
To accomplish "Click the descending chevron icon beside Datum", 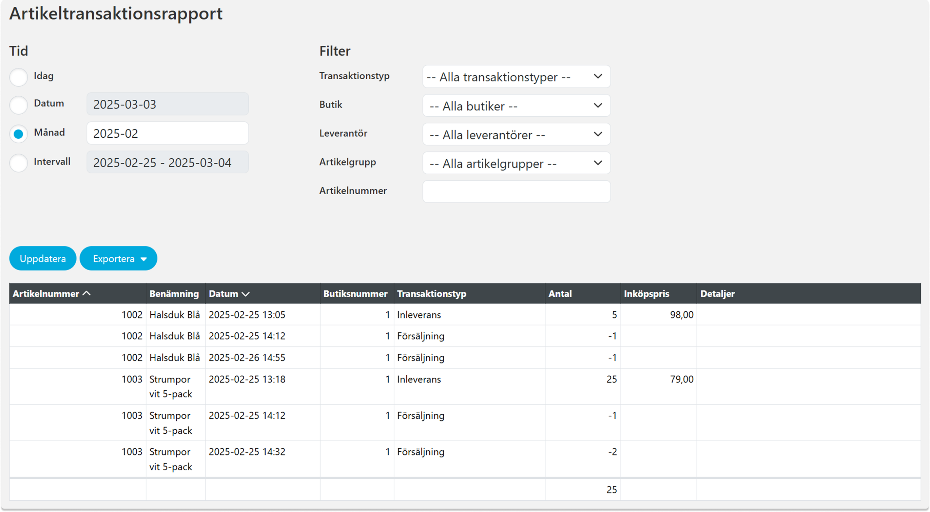I will coord(246,294).
